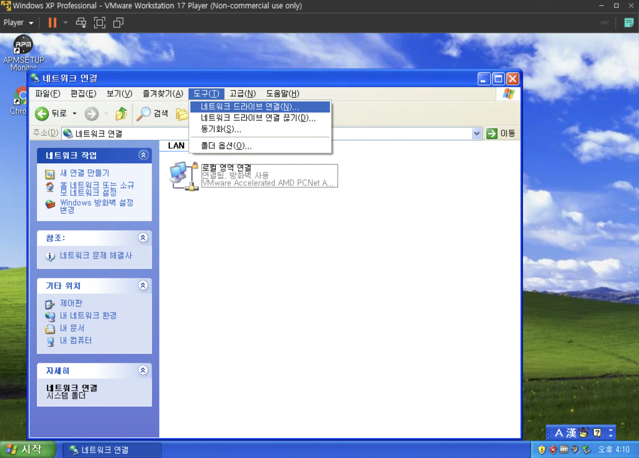The height and width of the screenshot is (458, 639).
Task: Open 제어판 link in sidebar
Action: [x=71, y=303]
